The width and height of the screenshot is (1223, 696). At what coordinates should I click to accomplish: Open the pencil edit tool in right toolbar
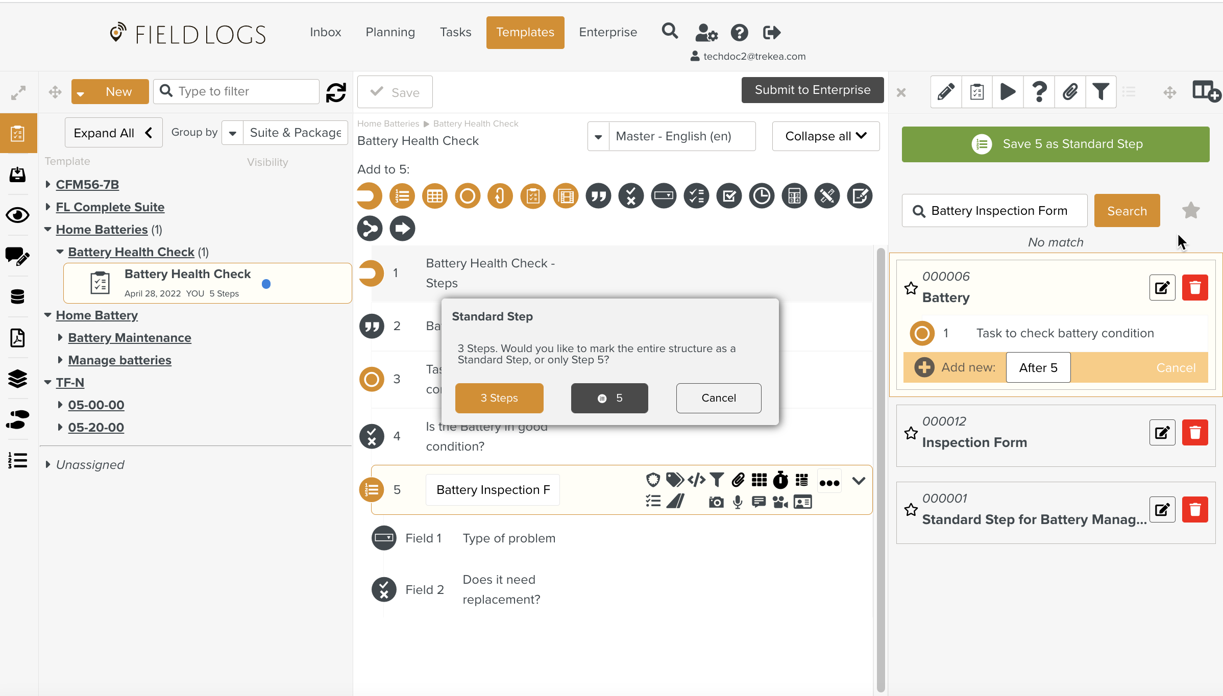(946, 92)
